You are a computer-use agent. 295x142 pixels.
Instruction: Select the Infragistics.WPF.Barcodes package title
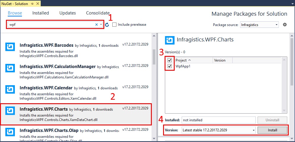tap(46, 45)
